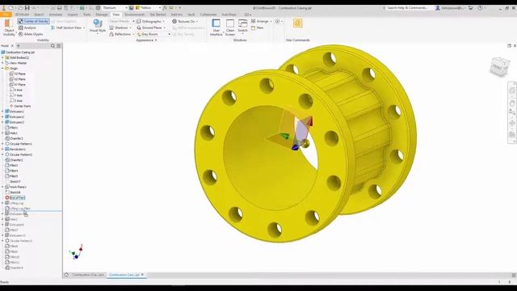Open the Switch windows button
Image resolution: width=517 pixels, height=291 pixels.
coord(242,27)
